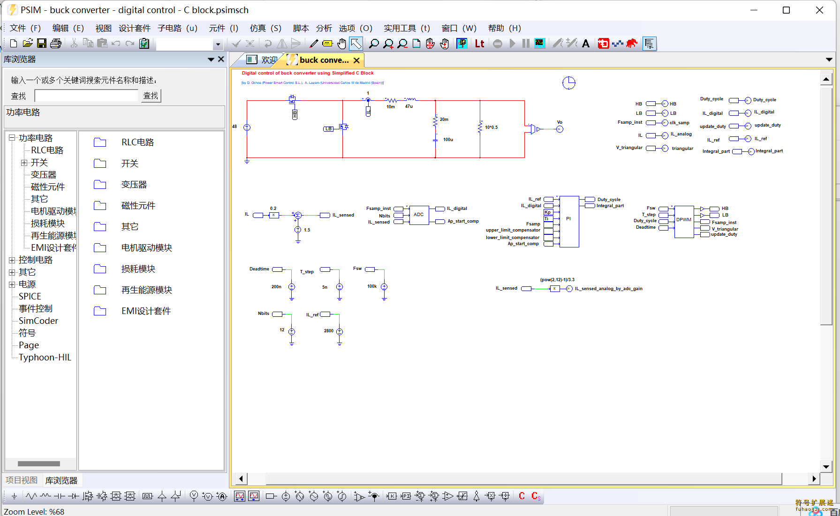Place a yellow label on the schematic

click(x=327, y=44)
